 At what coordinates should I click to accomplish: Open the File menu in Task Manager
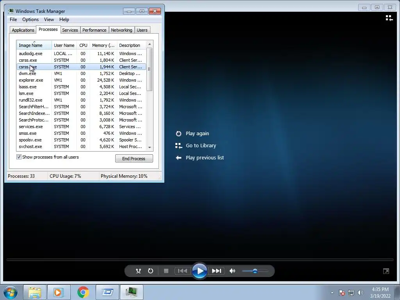coord(13,20)
